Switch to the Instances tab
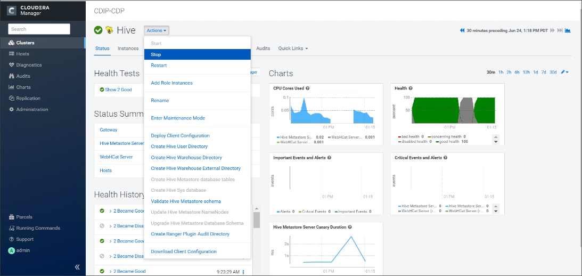The height and width of the screenshot is (276, 582). (x=128, y=48)
